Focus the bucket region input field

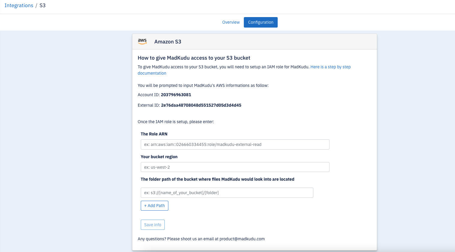[235, 167]
